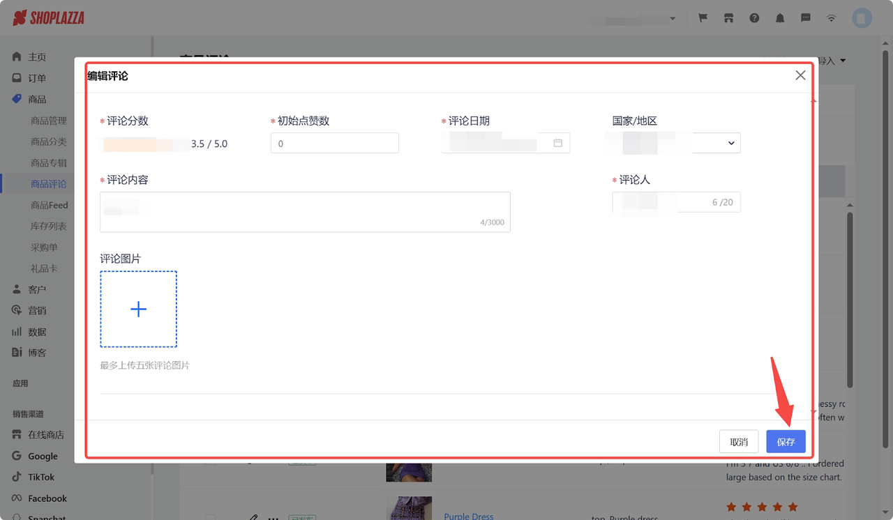Set the 评论分数 rating slider
Viewport: 893px width, 520px height.
tap(143, 143)
